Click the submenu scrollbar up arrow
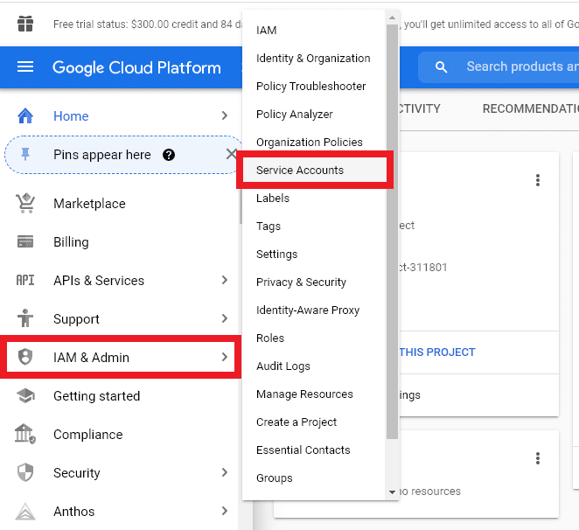 pos(392,17)
